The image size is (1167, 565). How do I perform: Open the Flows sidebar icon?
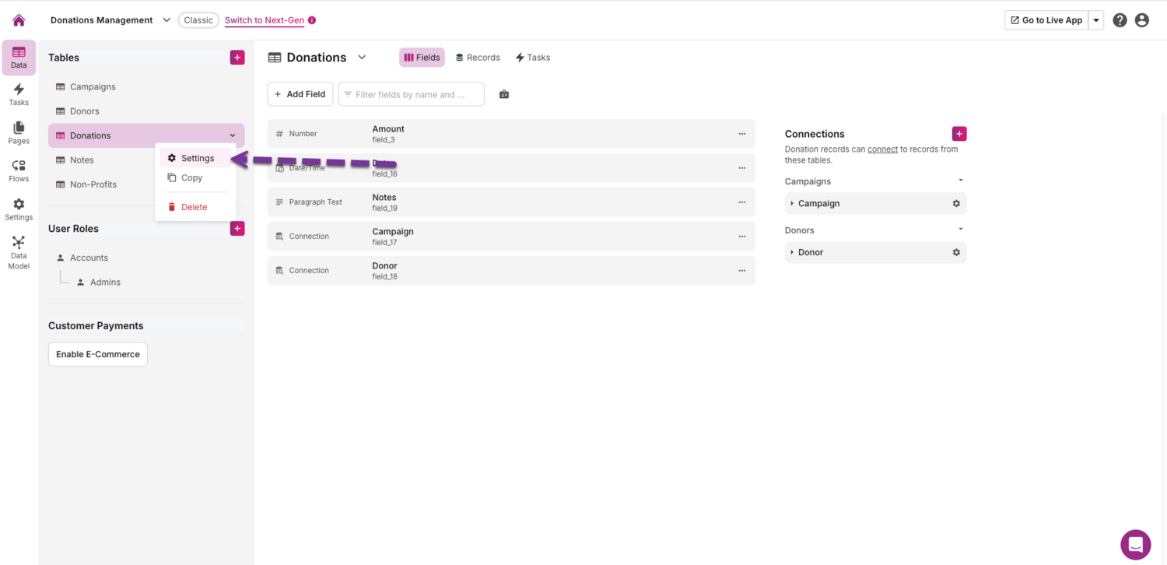pyautogui.click(x=18, y=170)
